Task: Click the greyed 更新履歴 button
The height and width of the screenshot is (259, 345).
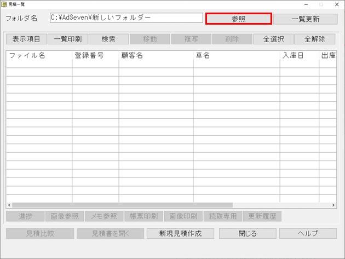Action: pyautogui.click(x=262, y=216)
